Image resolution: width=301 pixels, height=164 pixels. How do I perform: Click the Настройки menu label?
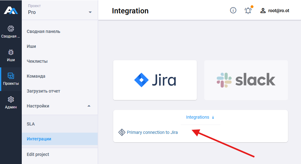[38, 106]
